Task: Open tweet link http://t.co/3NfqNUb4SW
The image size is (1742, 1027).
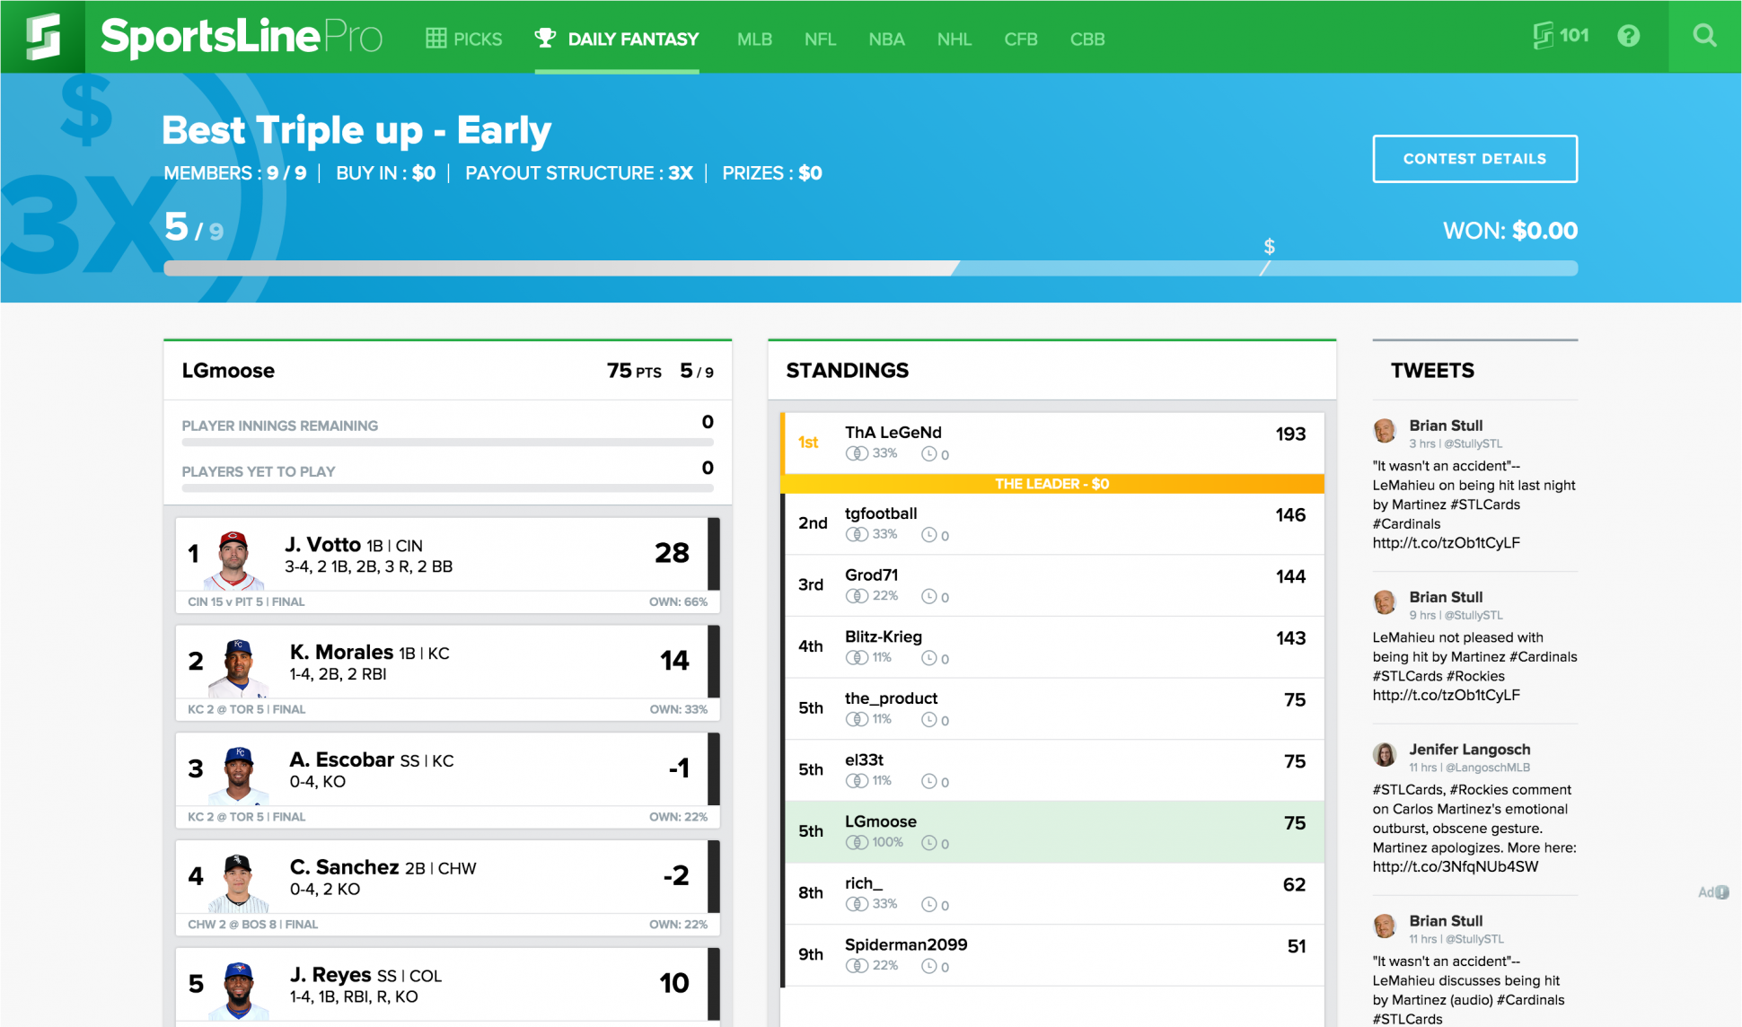Action: (x=1455, y=867)
